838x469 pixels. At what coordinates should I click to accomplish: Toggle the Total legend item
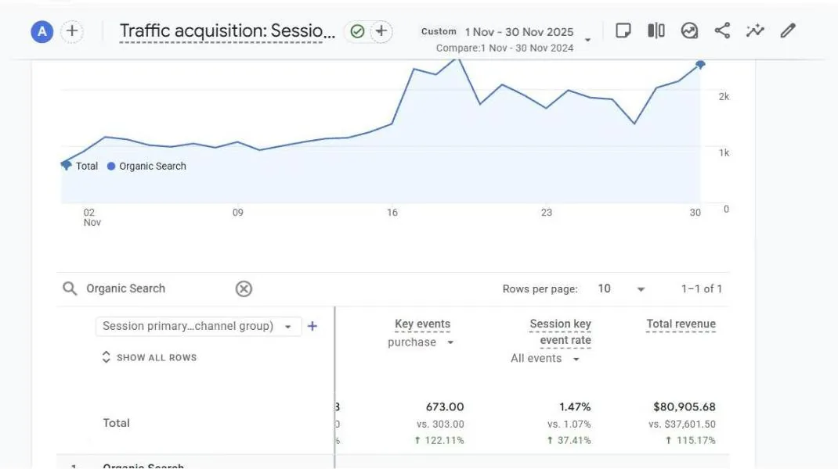pyautogui.click(x=80, y=166)
